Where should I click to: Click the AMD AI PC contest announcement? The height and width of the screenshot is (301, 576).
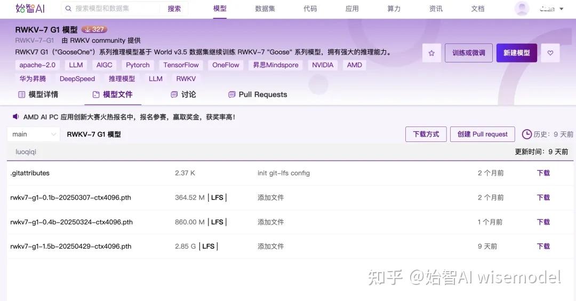pos(129,117)
